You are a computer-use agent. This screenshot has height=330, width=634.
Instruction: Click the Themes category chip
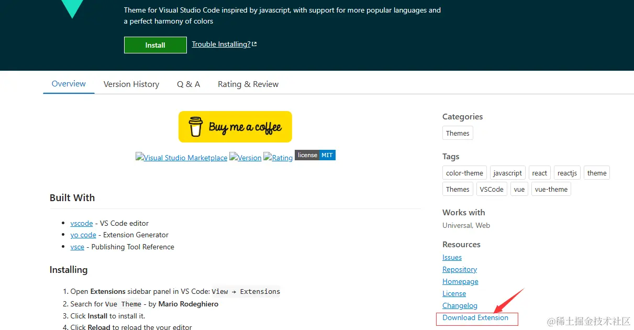(x=458, y=133)
